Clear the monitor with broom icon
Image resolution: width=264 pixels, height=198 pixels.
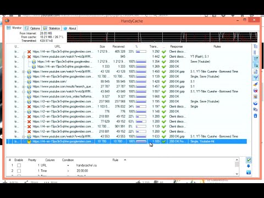[256, 84]
